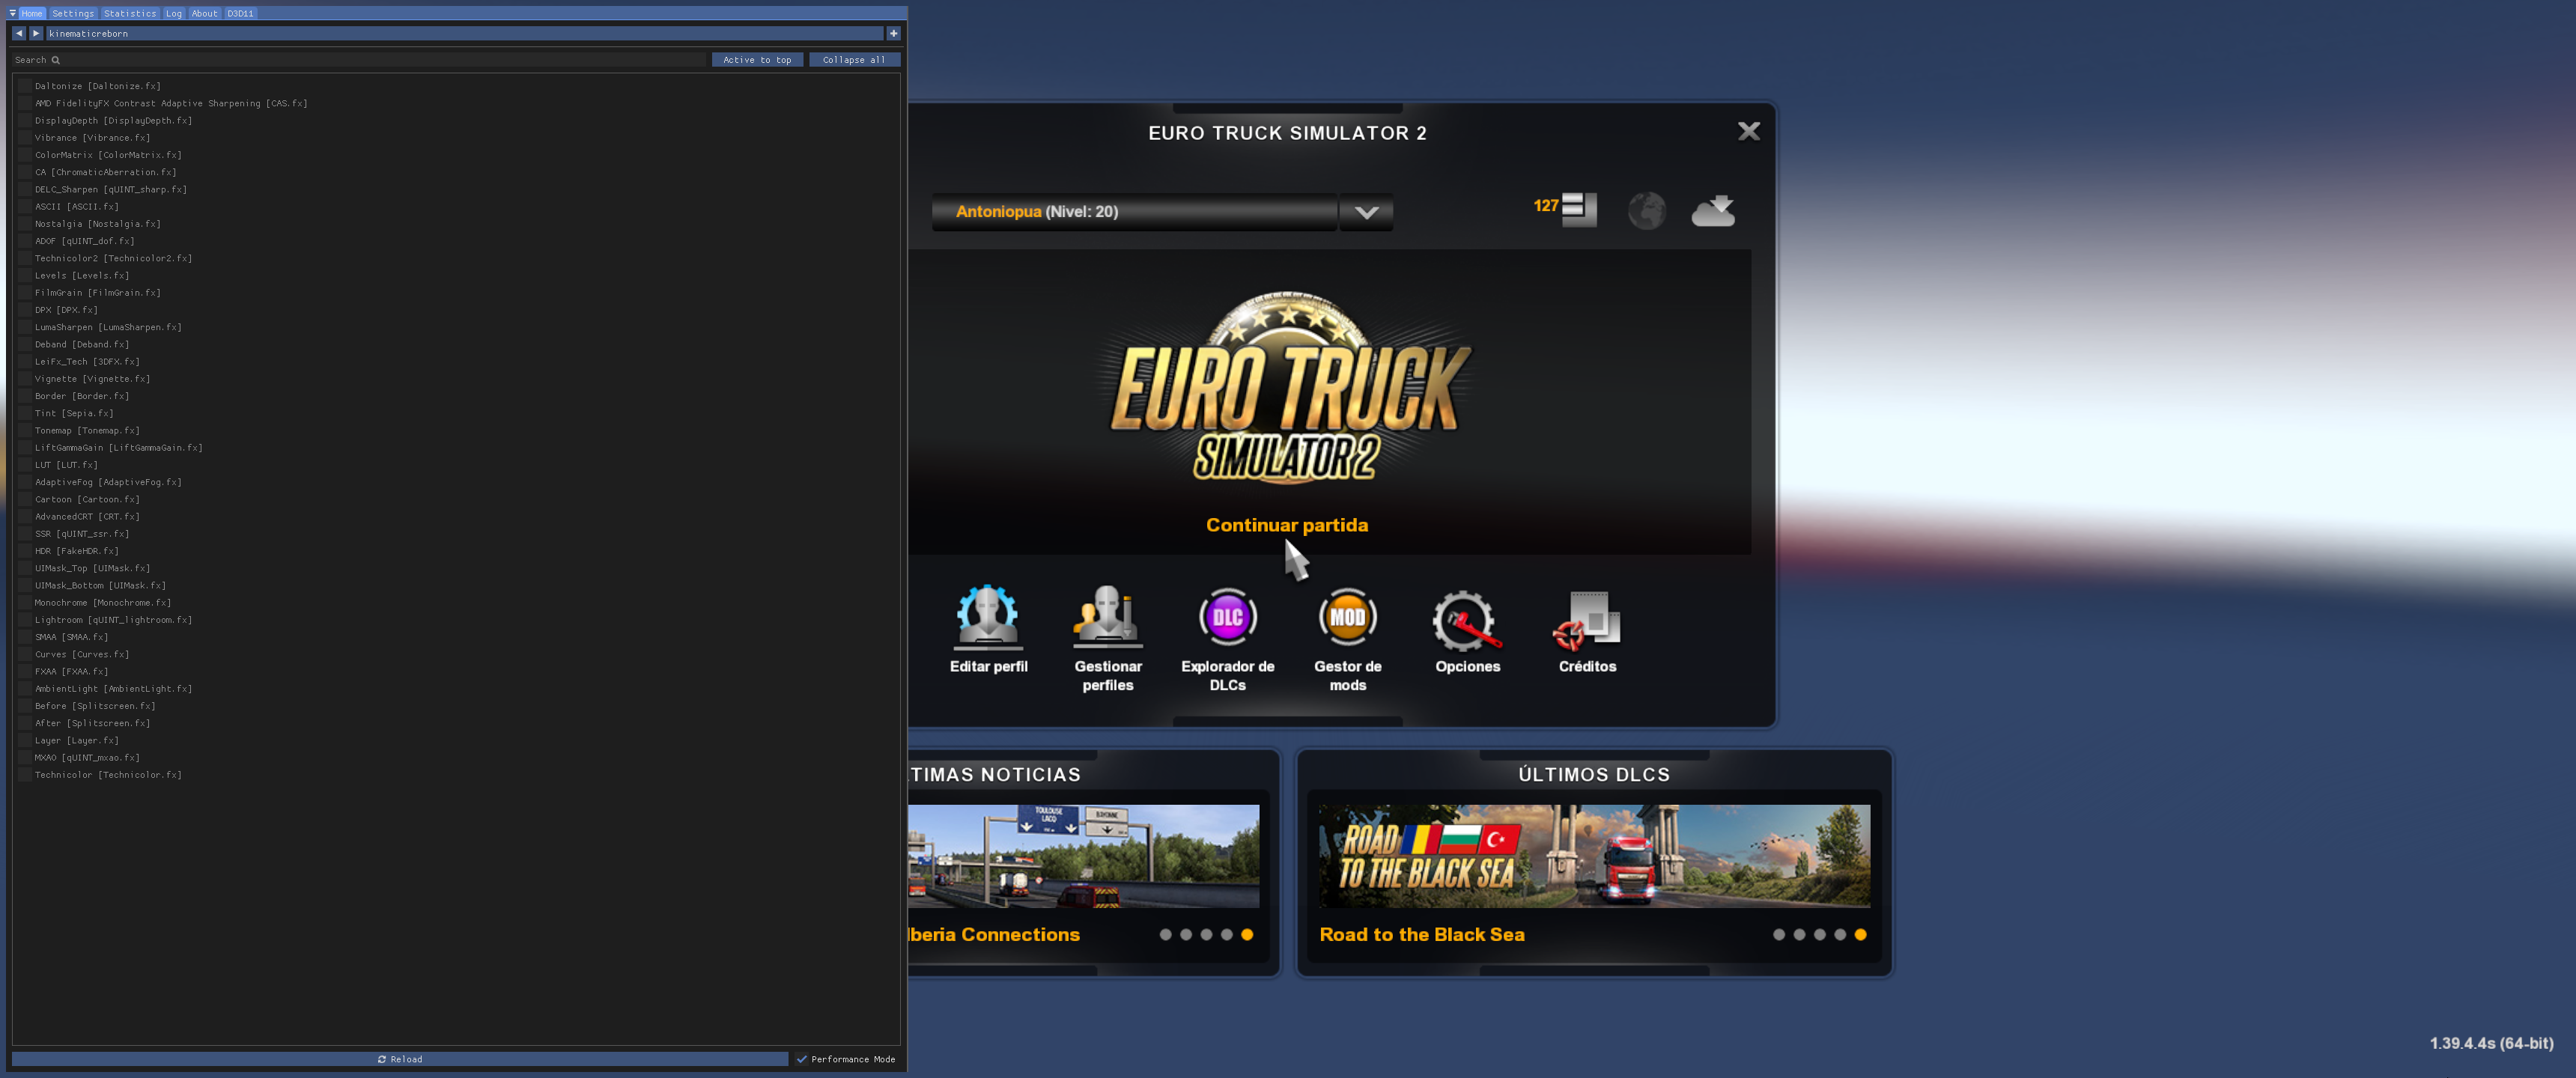Click the Iberia Connections news image
Image resolution: width=2576 pixels, height=1078 pixels.
click(1083, 856)
